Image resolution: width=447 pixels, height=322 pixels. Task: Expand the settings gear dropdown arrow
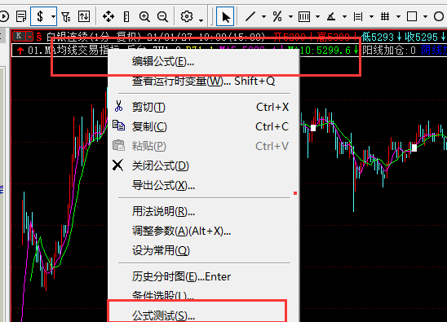point(201,20)
